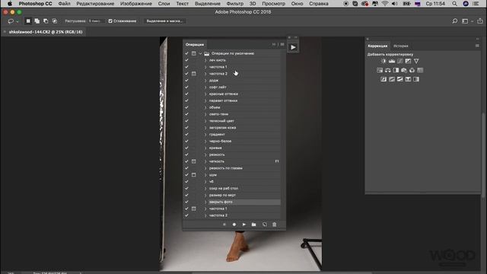Open the Файл menu
Screen dimensions: 487x274
[x=64, y=4]
